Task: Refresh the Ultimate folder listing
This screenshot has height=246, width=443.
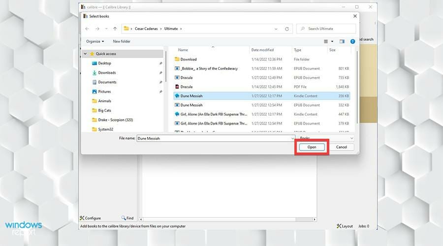Action: tap(287, 29)
